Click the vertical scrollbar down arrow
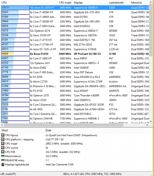 (x=151, y=121)
